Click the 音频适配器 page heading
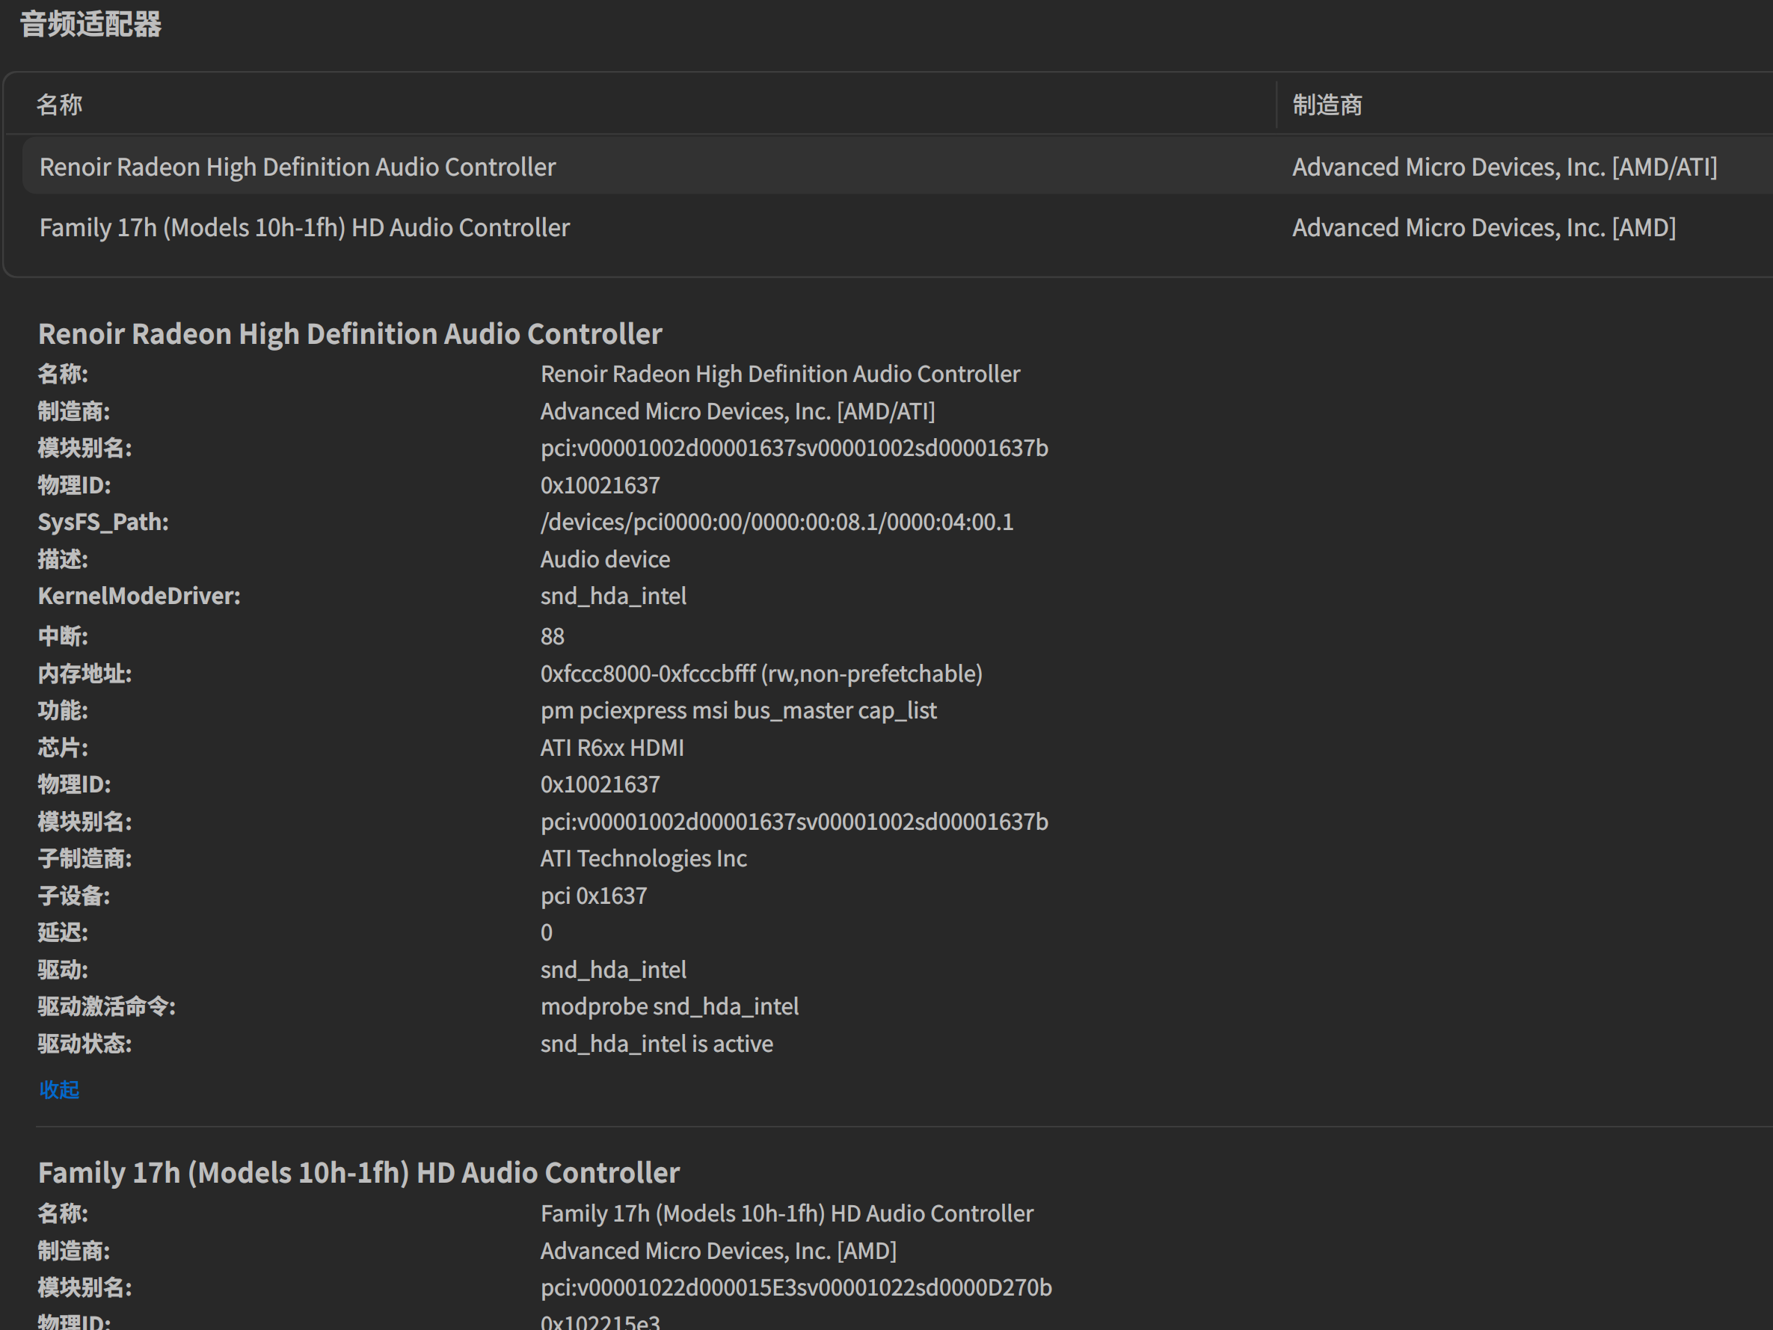1773x1330 pixels. (90, 24)
